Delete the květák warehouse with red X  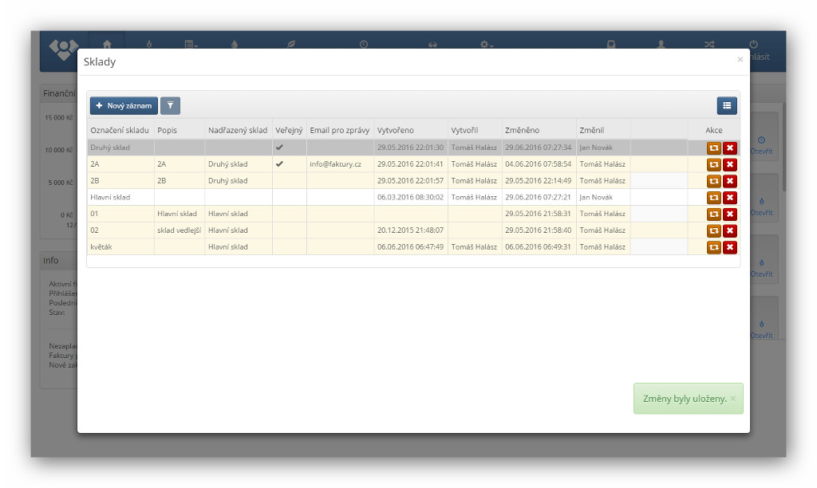point(729,247)
